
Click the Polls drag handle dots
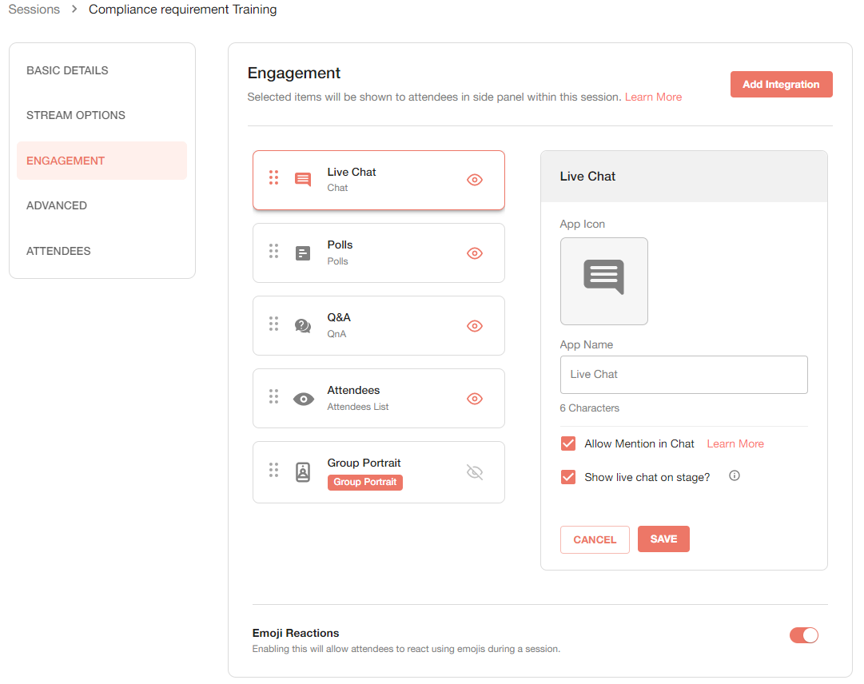click(x=273, y=251)
